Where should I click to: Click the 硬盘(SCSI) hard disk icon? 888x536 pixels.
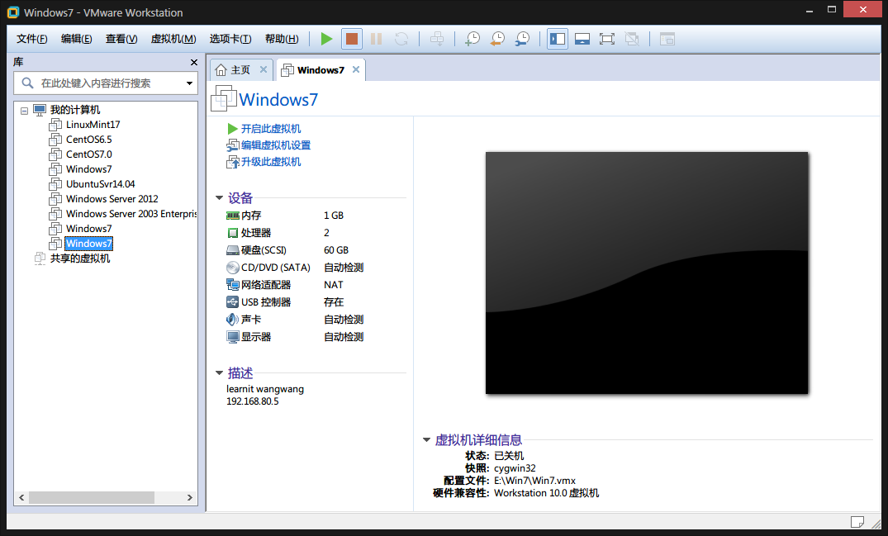tap(233, 250)
